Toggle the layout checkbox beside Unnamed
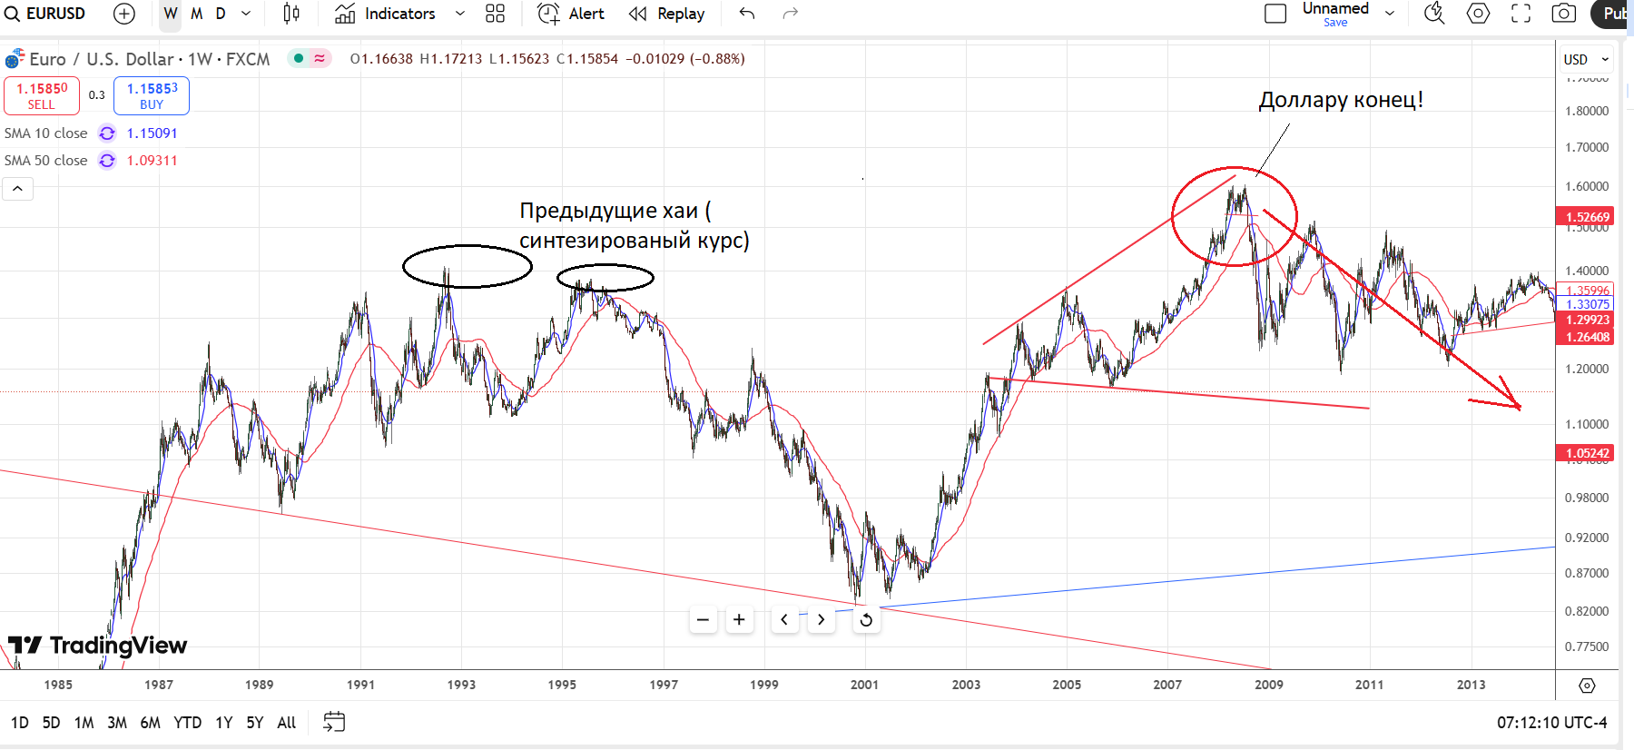This screenshot has height=750, width=1634. 1275,14
